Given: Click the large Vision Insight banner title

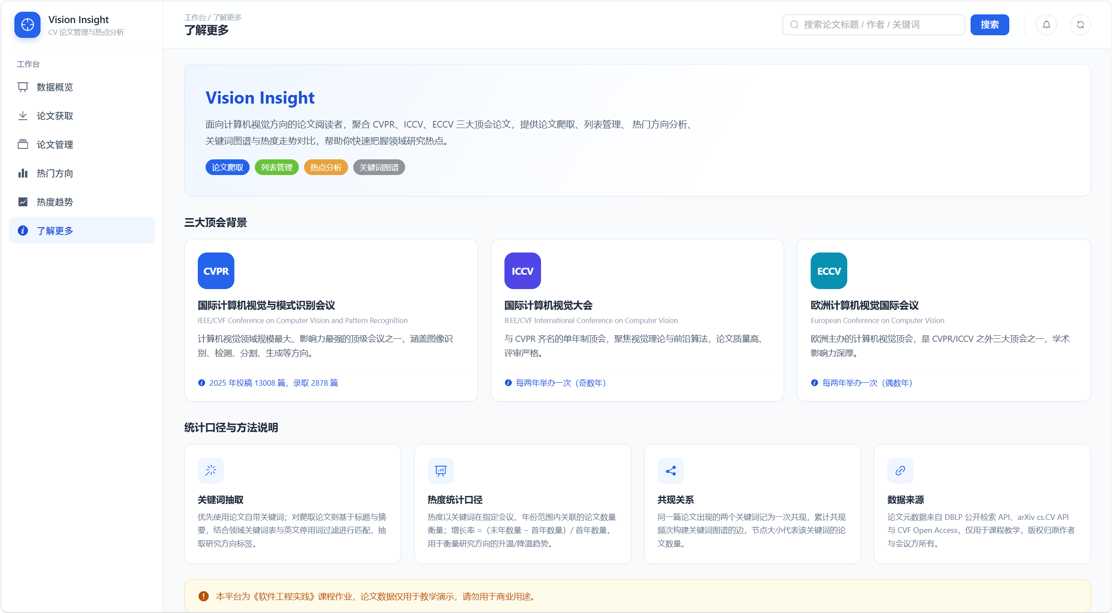Looking at the screenshot, I should 260,98.
